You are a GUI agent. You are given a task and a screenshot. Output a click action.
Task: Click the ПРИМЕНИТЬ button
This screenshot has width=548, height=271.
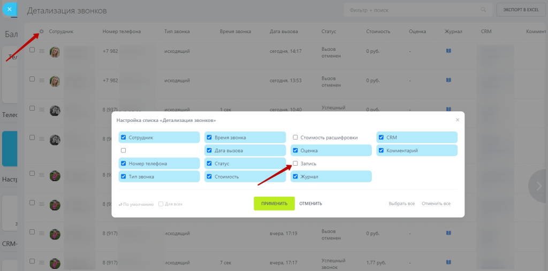pos(274,204)
